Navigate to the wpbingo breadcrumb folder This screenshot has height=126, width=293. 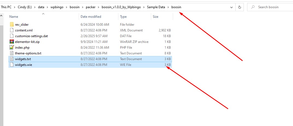[57, 7]
